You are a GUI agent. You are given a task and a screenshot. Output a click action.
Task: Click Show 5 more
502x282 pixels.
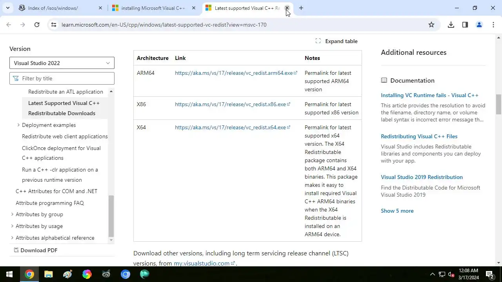397,211
